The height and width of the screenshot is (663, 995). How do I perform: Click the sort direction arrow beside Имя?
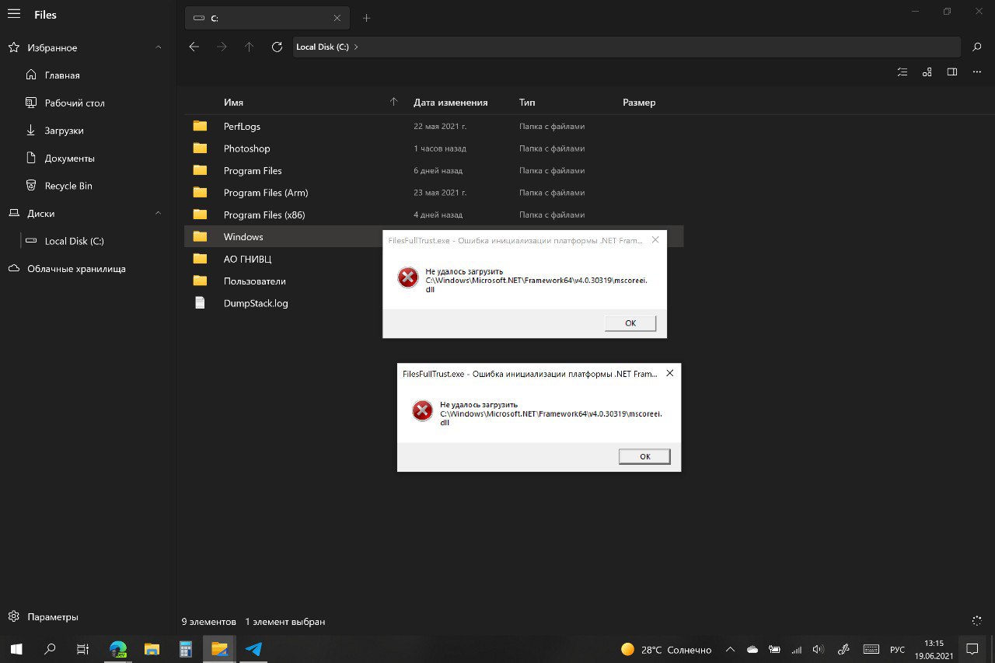393,102
